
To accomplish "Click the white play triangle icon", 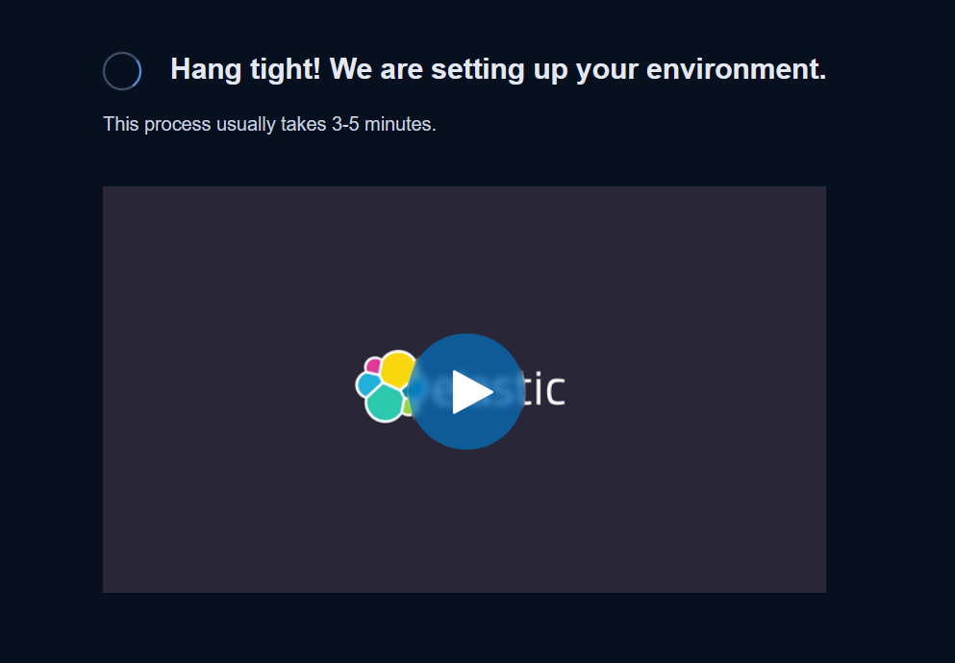I will click(471, 392).
